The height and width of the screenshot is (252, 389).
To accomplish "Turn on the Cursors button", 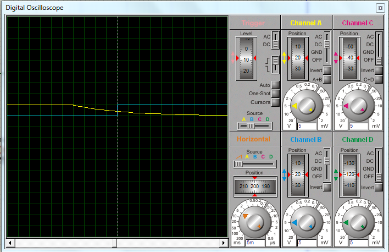I will point(275,102).
